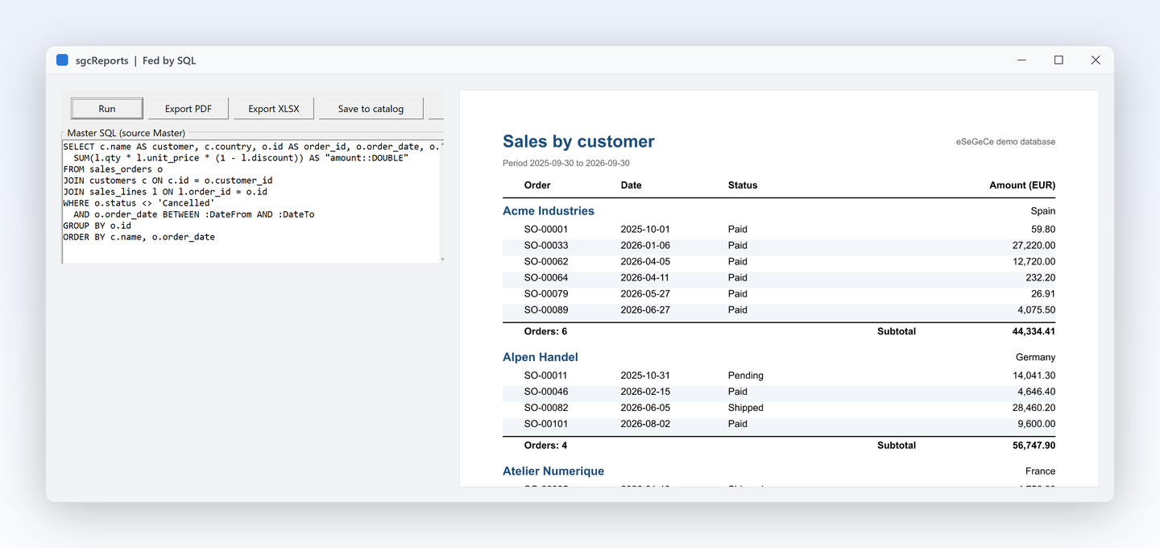The image size is (1160, 548).
Task: Click order number SO-00001
Action: tap(546, 229)
